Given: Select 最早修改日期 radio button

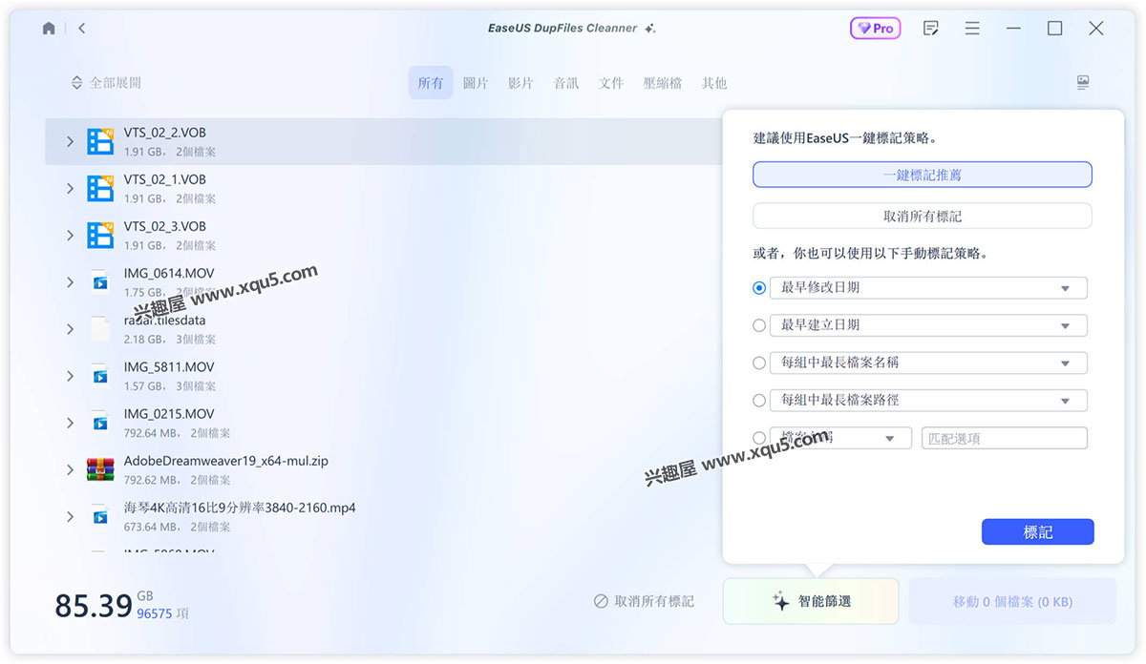Looking at the screenshot, I should point(759,287).
